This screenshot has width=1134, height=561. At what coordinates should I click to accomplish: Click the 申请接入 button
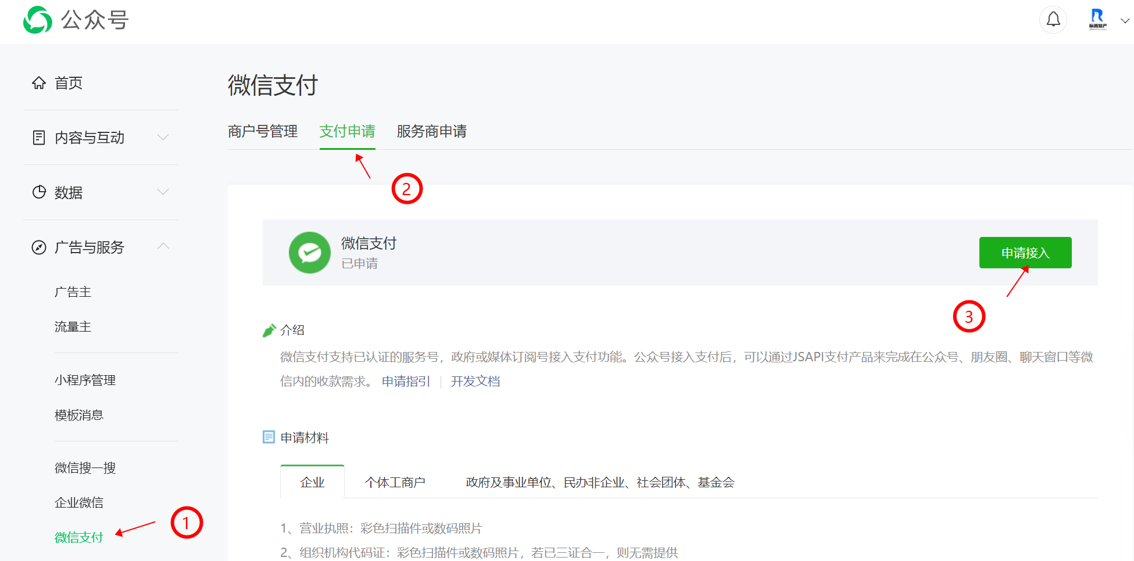(x=1025, y=253)
